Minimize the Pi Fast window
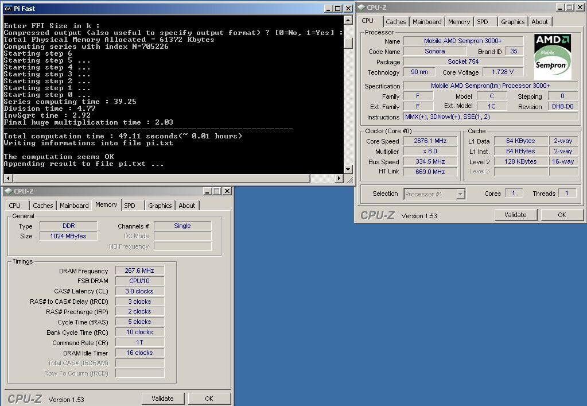Viewport: 587px width, 406px height. 328,8
